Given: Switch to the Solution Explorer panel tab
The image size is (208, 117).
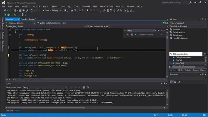Looking at the screenshot, I should pos(188,70).
